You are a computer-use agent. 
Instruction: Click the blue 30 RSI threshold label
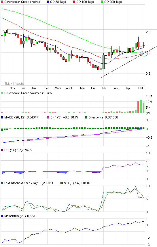click(147, 171)
